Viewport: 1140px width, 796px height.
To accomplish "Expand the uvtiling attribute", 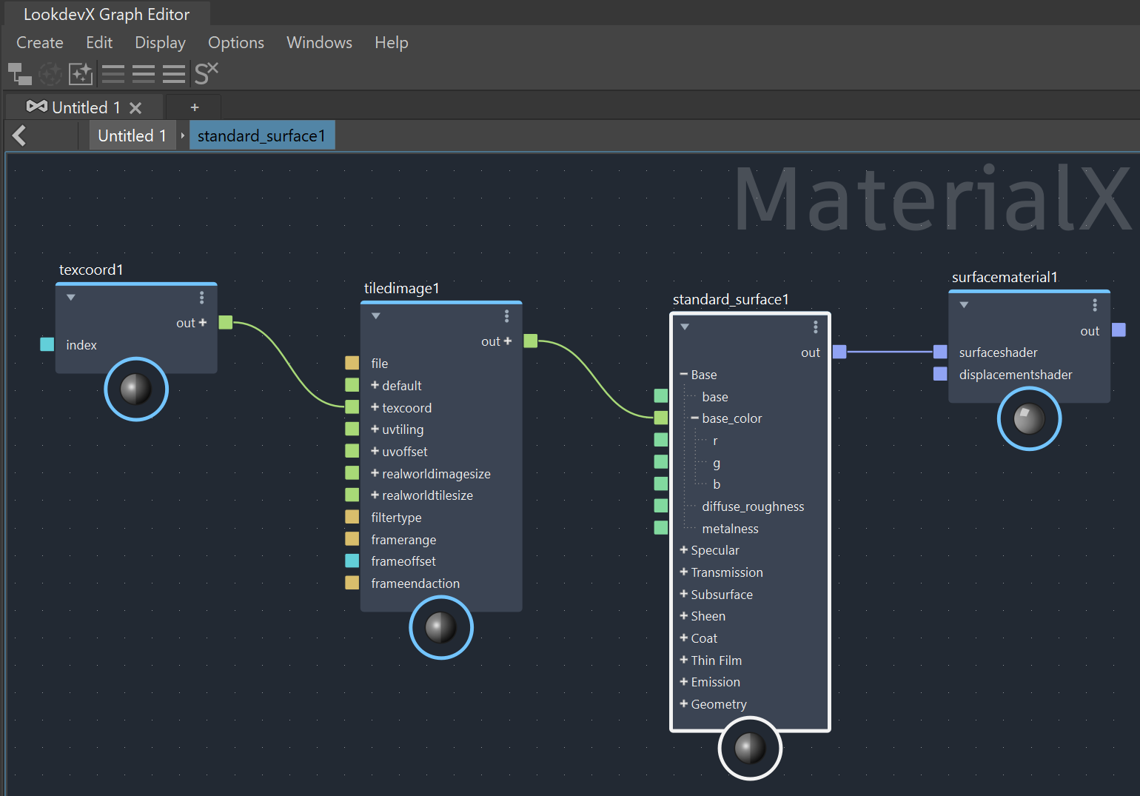I will tap(375, 429).
